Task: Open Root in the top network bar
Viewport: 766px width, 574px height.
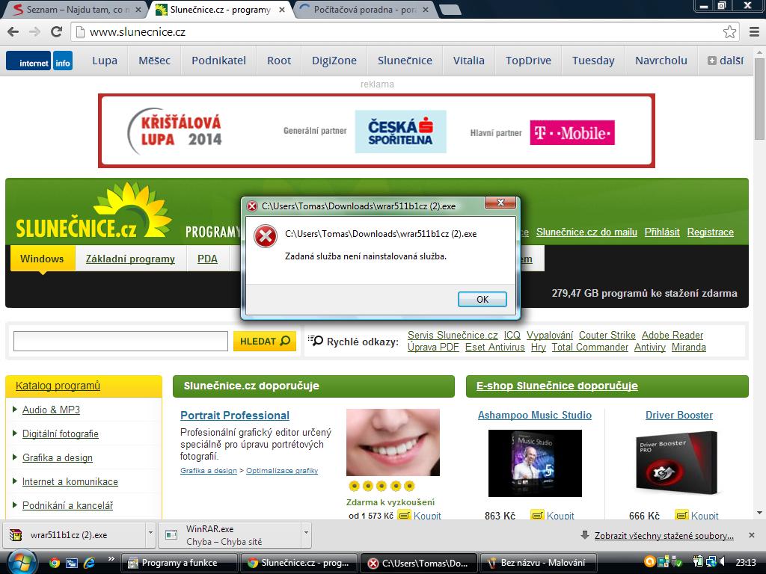Action: [279, 61]
